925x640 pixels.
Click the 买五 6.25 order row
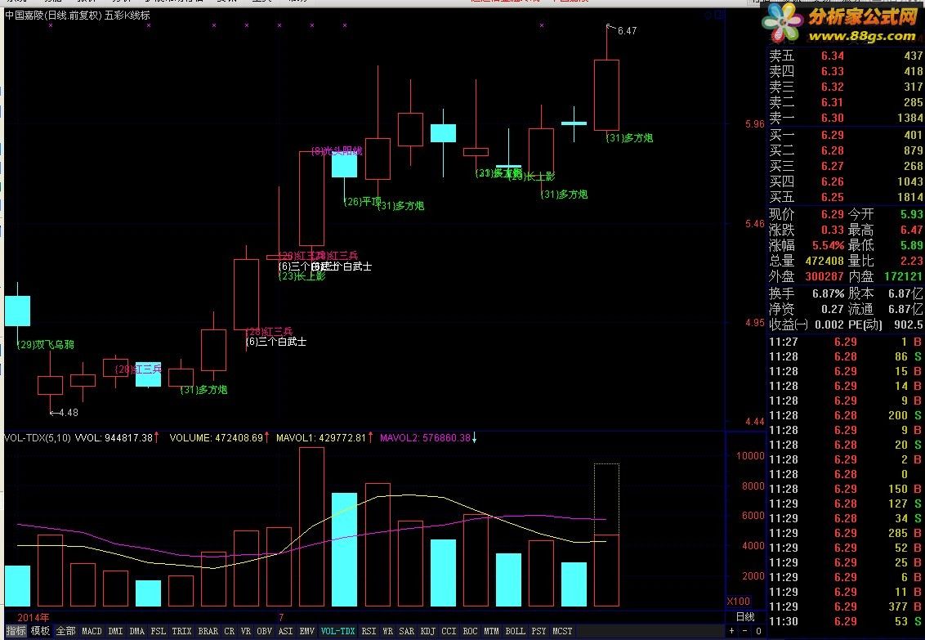pos(846,197)
